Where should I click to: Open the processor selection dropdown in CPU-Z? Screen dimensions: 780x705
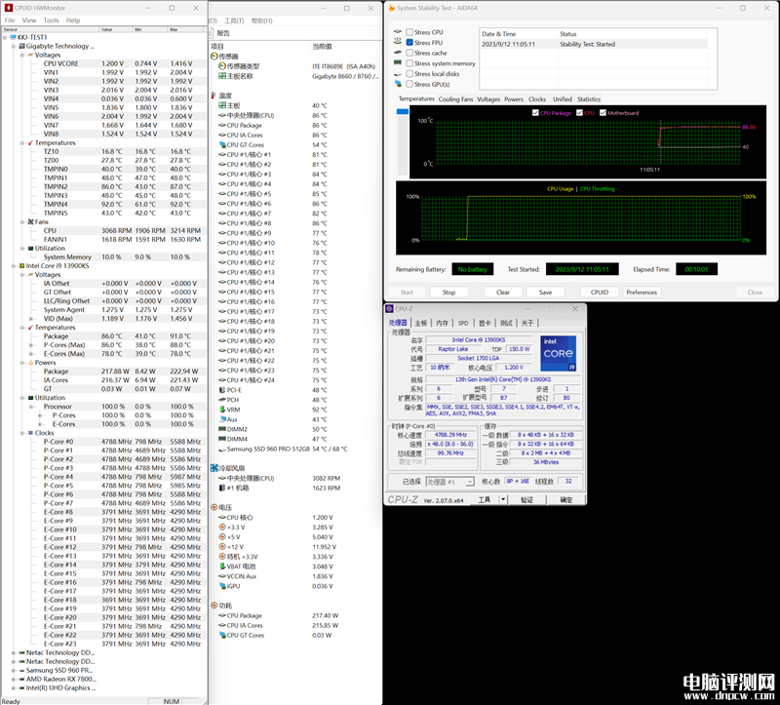pos(470,482)
